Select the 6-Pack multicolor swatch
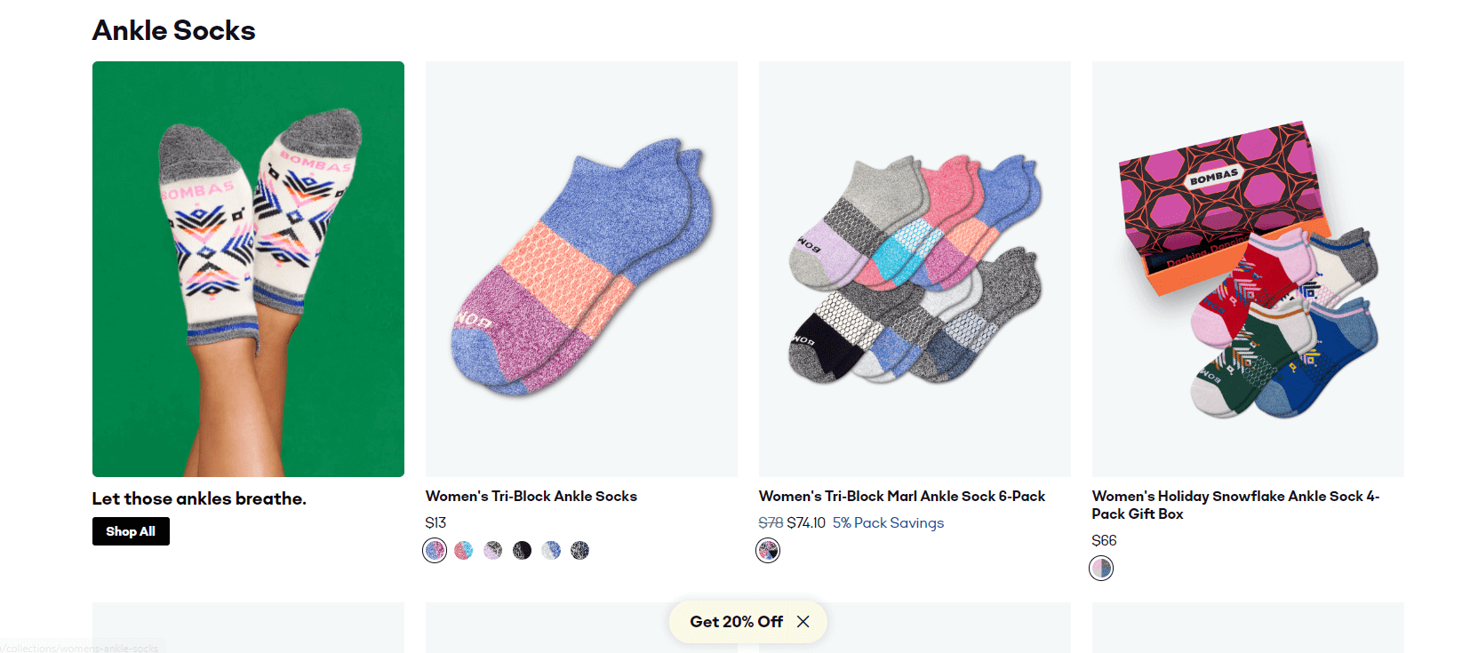Image resolution: width=1478 pixels, height=653 pixels. (768, 550)
